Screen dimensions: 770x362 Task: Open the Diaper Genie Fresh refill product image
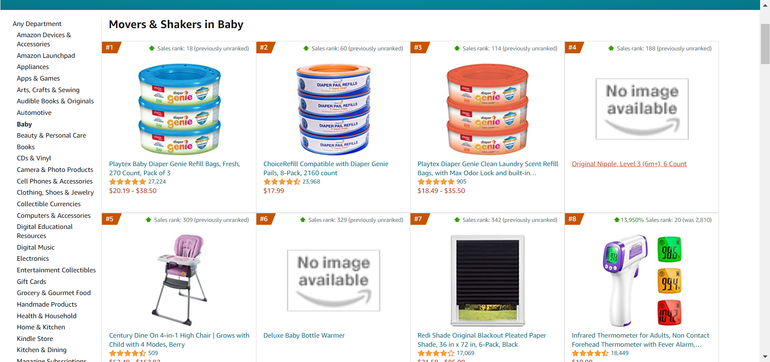(179, 109)
